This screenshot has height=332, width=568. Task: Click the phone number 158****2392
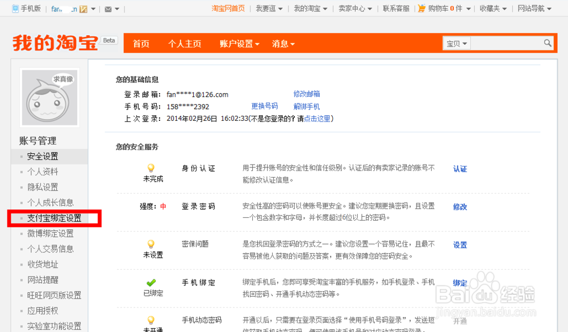[x=187, y=107]
